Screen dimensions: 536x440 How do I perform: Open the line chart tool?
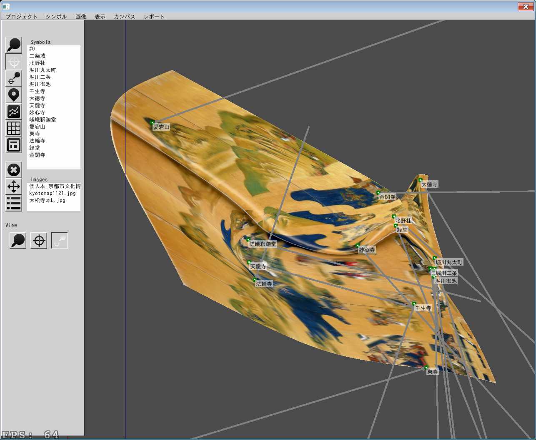[14, 112]
